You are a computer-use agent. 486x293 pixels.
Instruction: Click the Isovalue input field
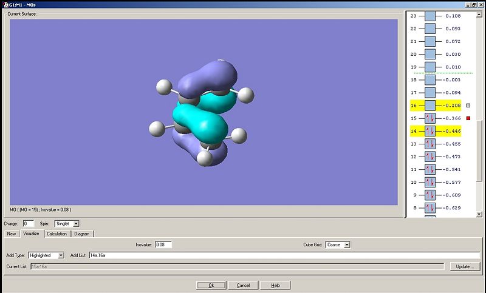163,244
